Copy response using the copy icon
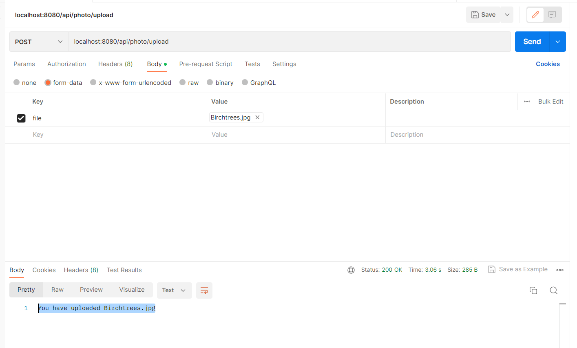The width and height of the screenshot is (577, 348). (x=533, y=290)
